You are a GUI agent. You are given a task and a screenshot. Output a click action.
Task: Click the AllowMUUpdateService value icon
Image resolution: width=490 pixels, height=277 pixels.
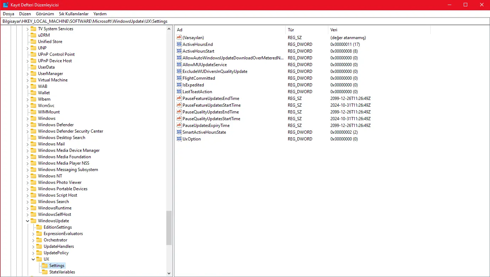click(x=179, y=65)
